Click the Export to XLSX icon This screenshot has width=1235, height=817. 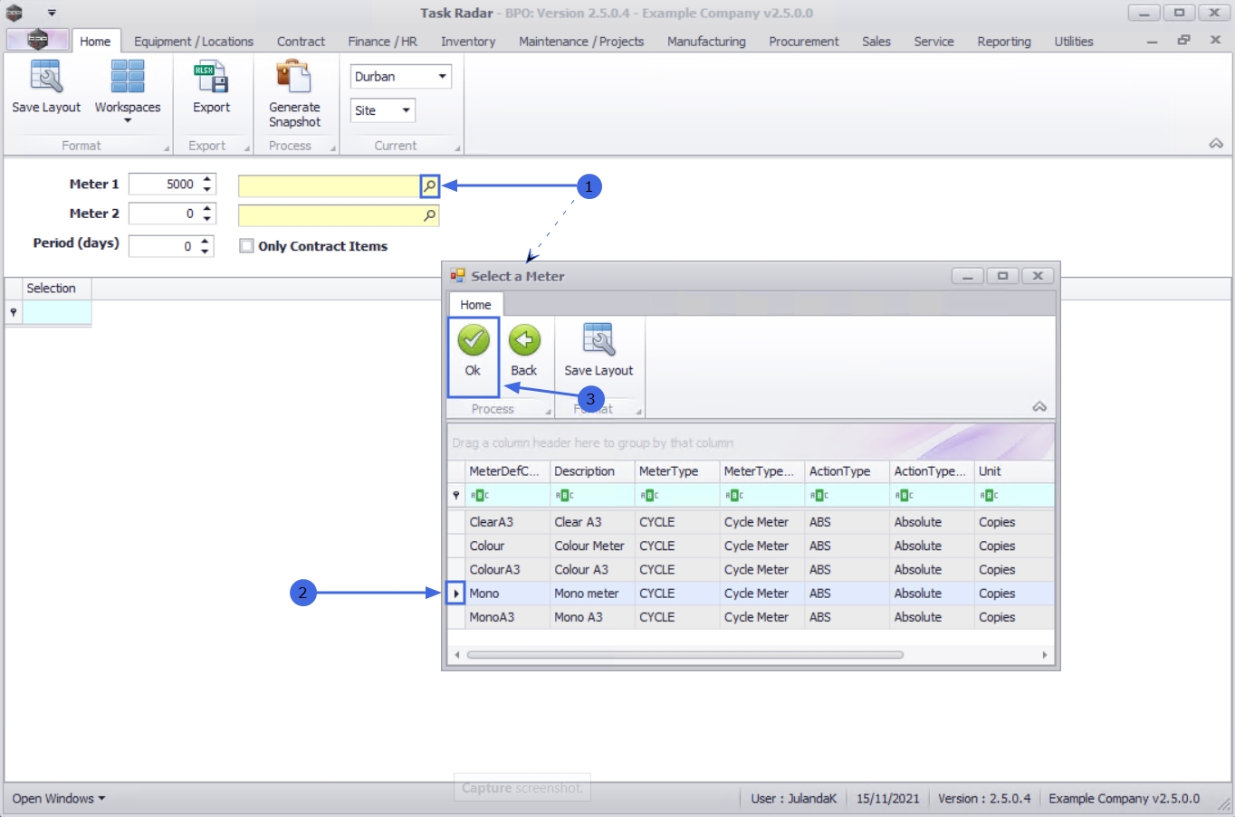[211, 77]
